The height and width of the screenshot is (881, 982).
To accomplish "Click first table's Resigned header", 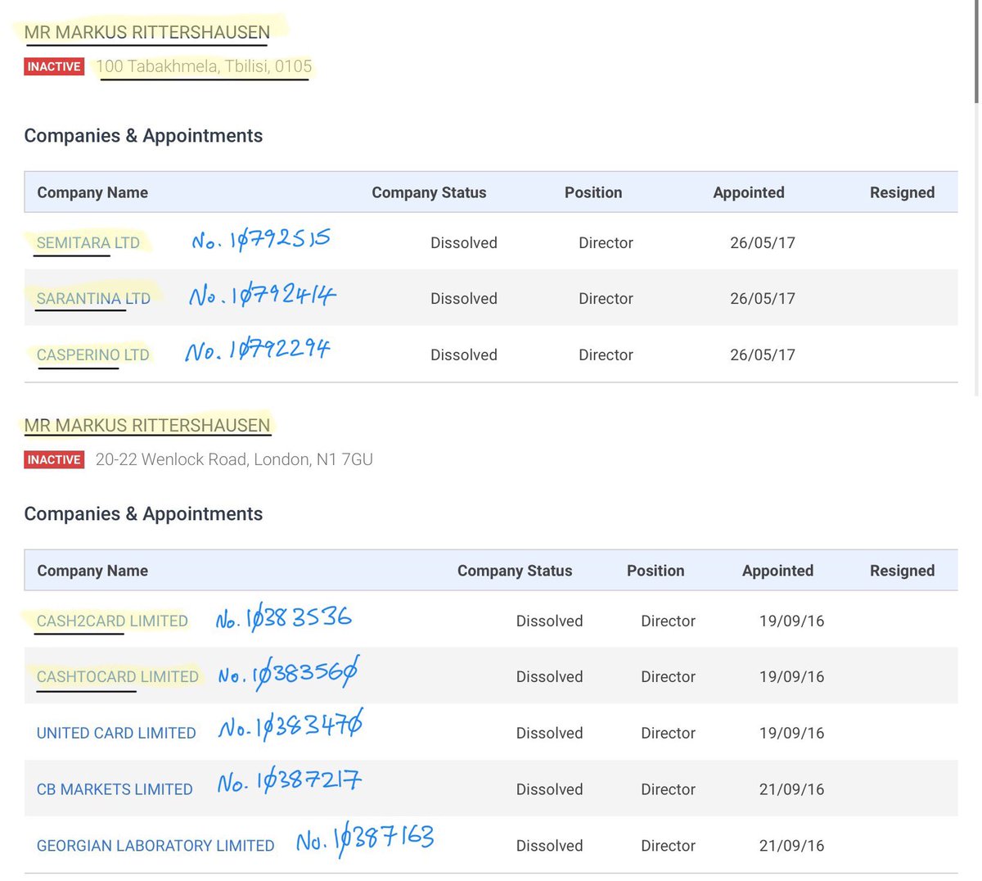I will pos(902,192).
